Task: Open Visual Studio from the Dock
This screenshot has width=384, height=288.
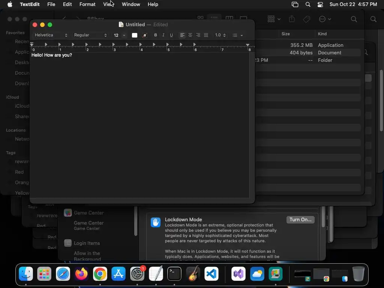Action: point(238,273)
